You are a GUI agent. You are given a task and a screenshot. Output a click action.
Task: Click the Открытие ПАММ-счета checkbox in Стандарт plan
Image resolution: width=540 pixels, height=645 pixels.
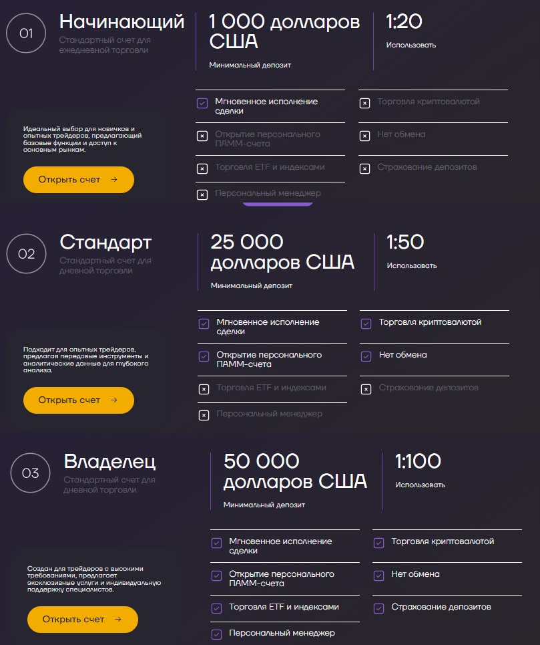(204, 356)
